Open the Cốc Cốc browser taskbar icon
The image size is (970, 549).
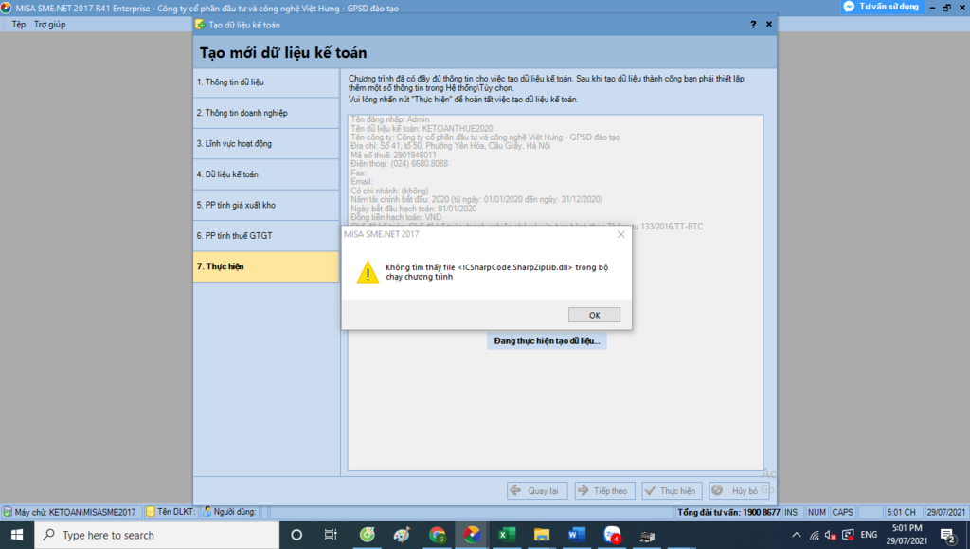pos(367,535)
